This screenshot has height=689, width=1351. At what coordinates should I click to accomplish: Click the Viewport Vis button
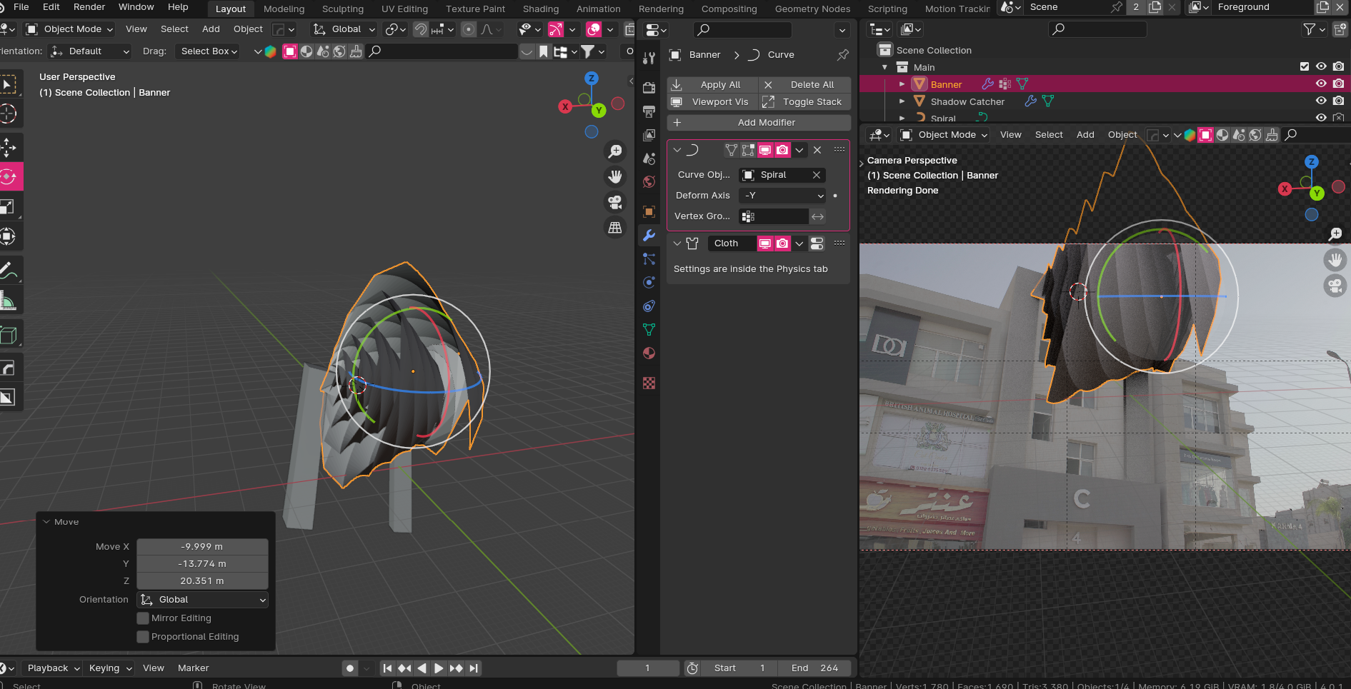coord(712,102)
